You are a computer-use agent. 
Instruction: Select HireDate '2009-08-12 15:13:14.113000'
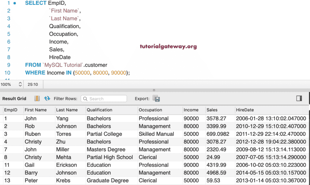point(271,150)
